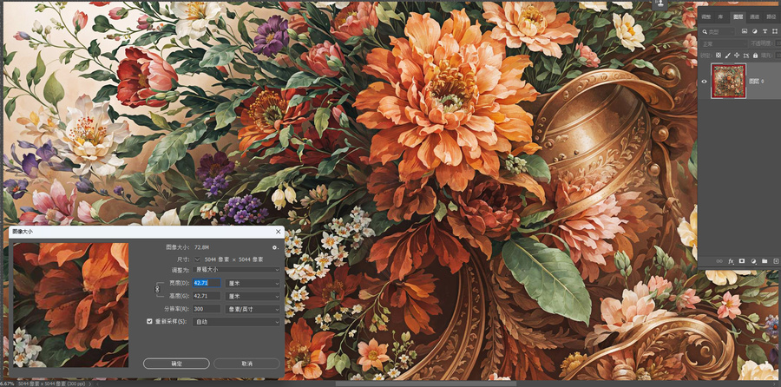Screen dimensions: 781x387
Task: Open the 调整为 preset dropdown (原稿大小)
Action: 236,270
